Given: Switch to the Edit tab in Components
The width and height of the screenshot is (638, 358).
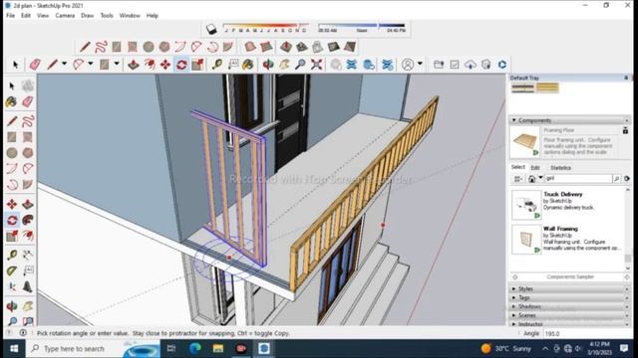Looking at the screenshot, I should (535, 168).
